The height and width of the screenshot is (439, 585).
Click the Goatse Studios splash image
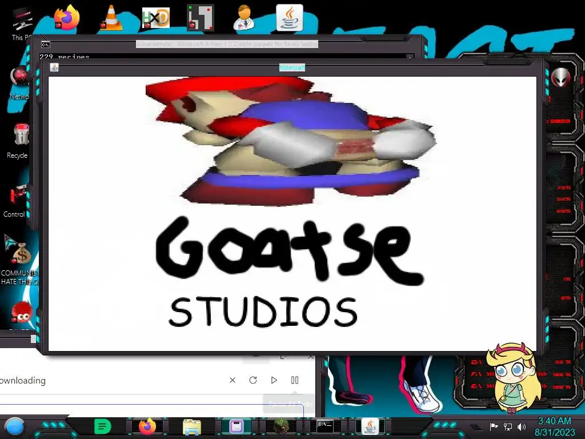[292, 214]
